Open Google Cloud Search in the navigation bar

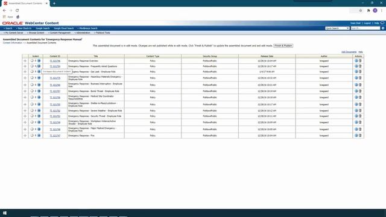64,28
